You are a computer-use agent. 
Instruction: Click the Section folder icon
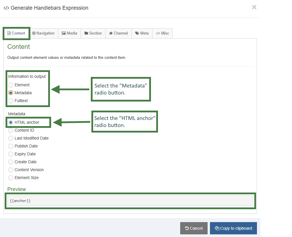(x=86, y=33)
